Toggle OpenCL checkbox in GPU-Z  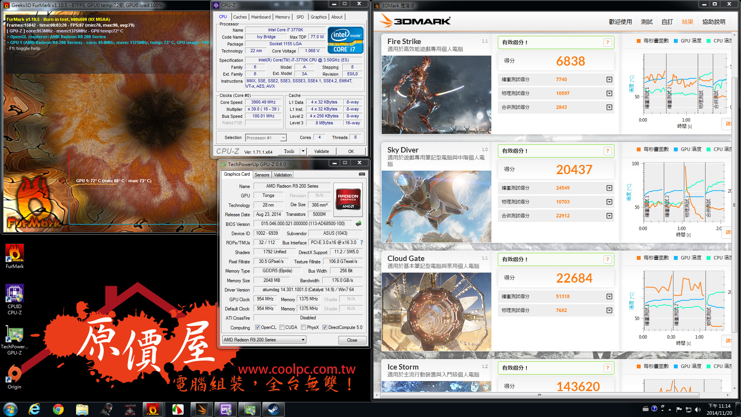(257, 327)
